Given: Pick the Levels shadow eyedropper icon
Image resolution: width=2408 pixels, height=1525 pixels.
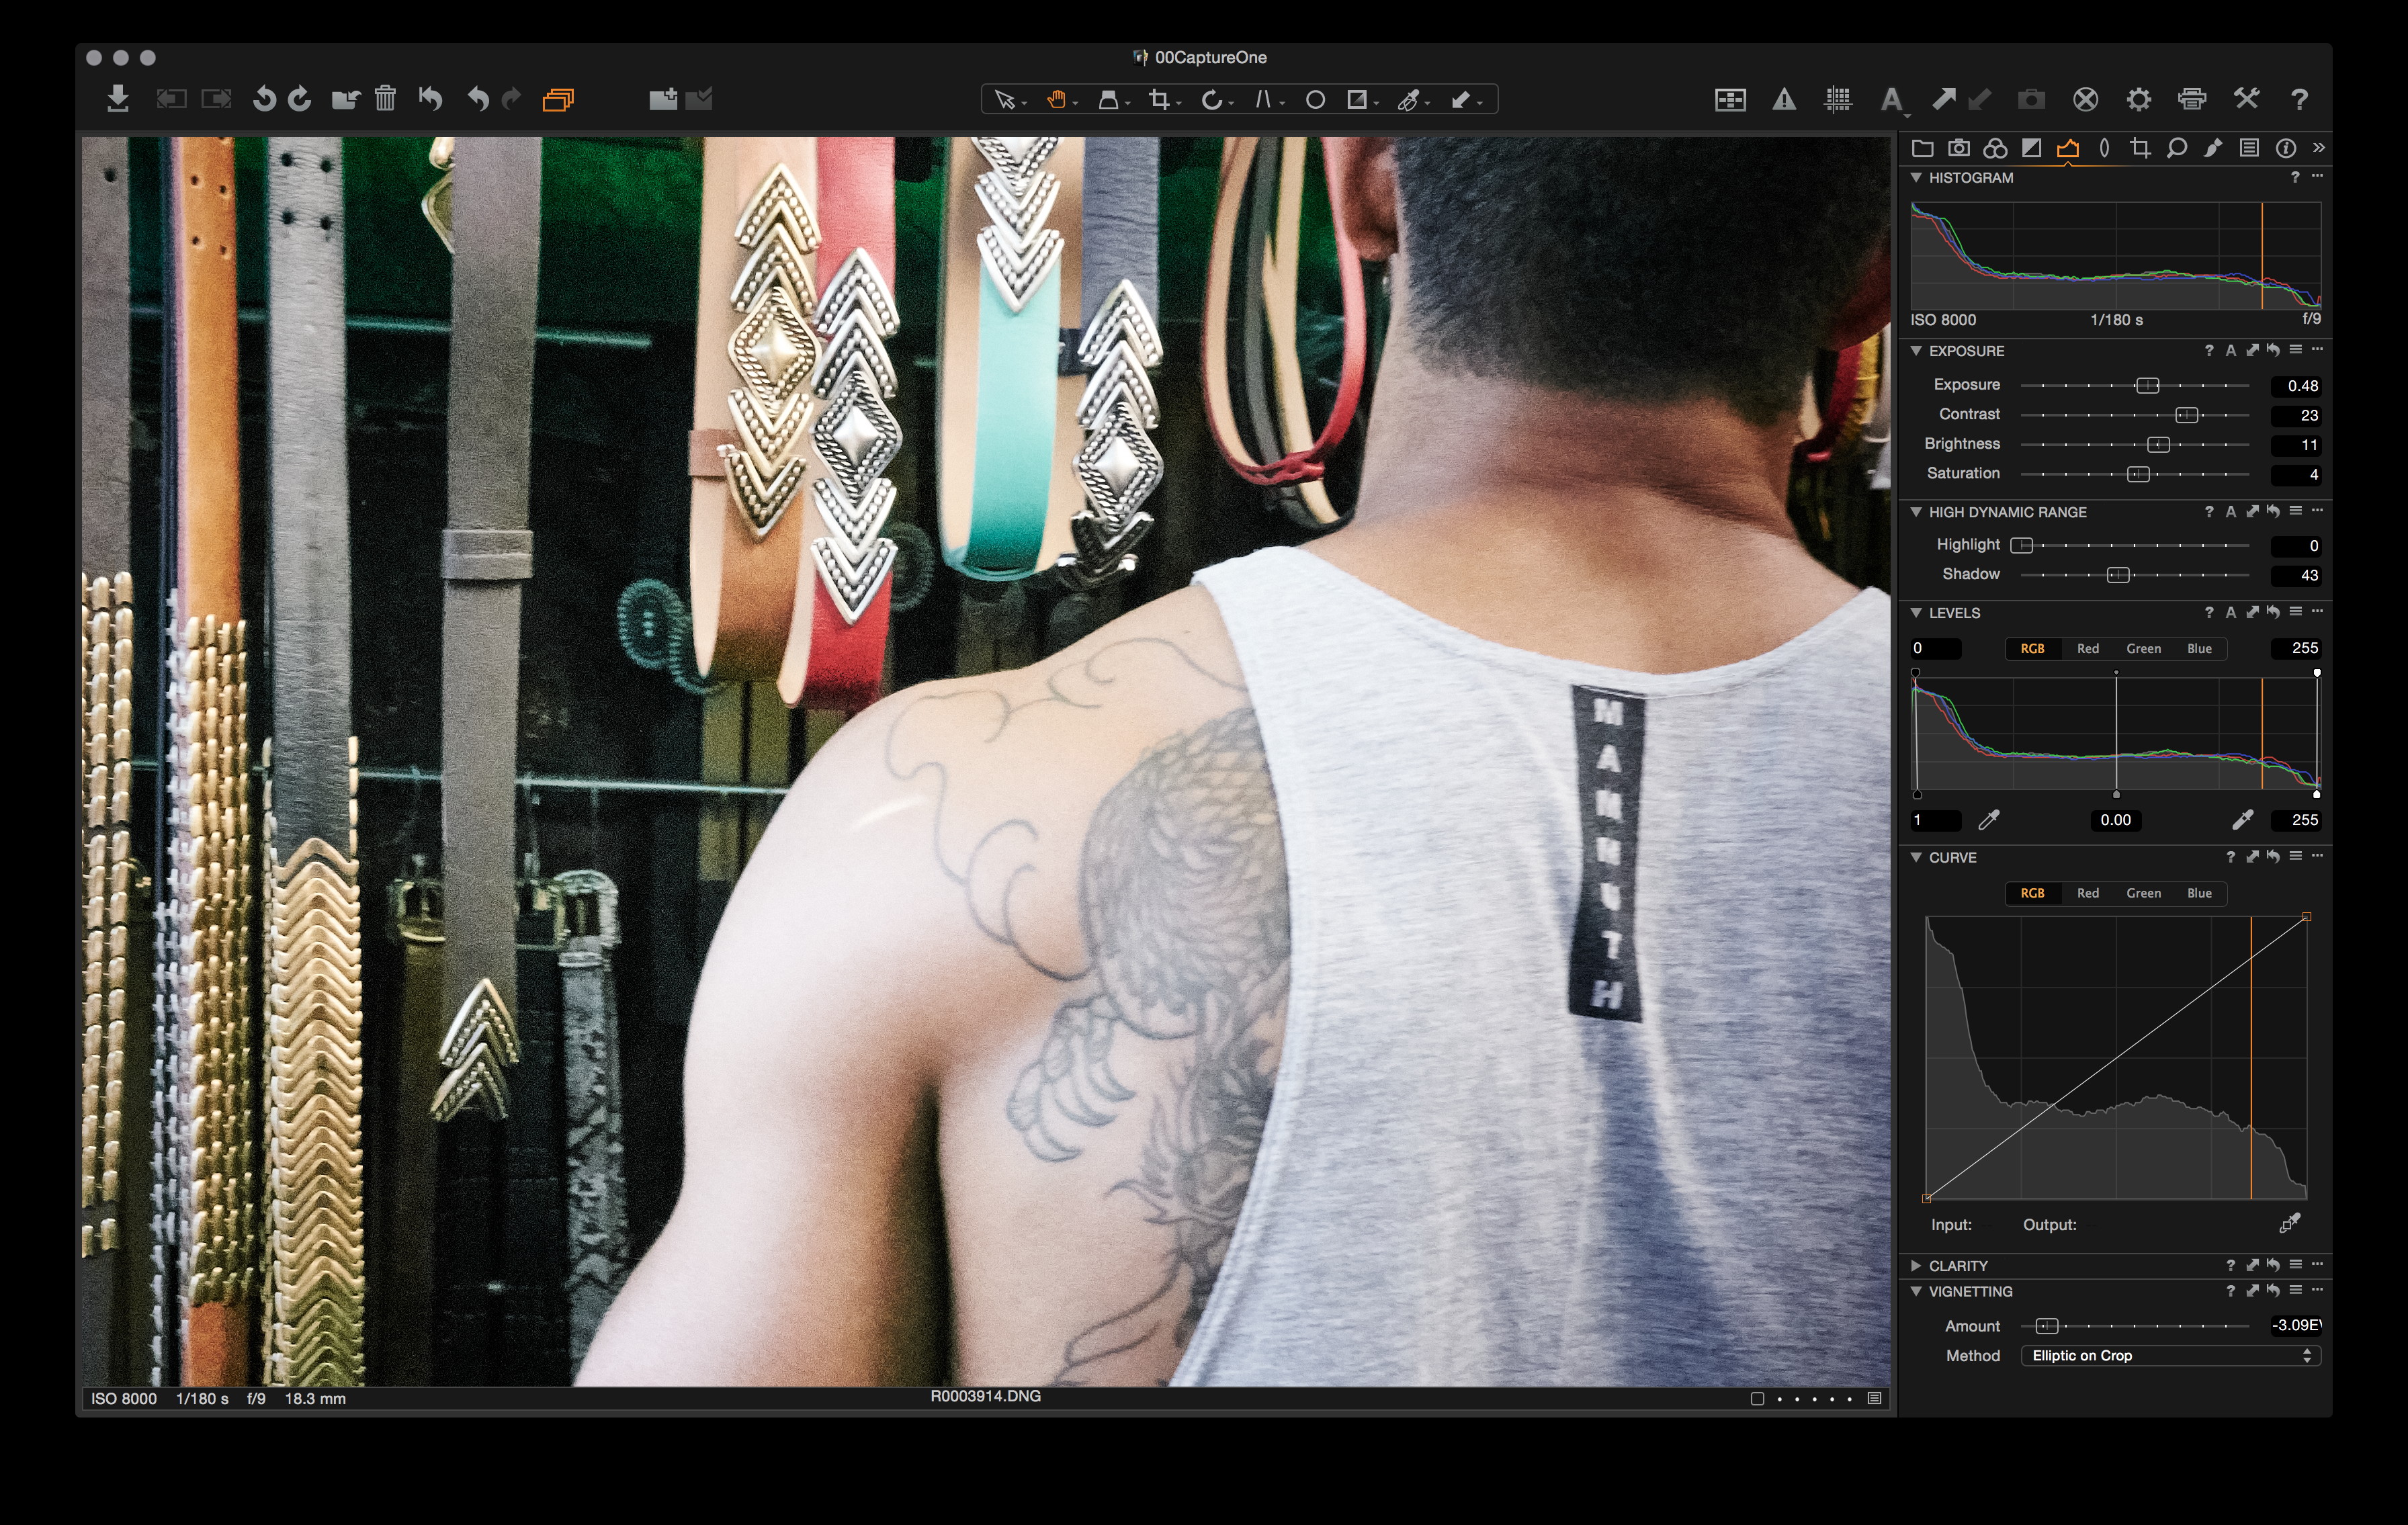Looking at the screenshot, I should pyautogui.click(x=1988, y=820).
